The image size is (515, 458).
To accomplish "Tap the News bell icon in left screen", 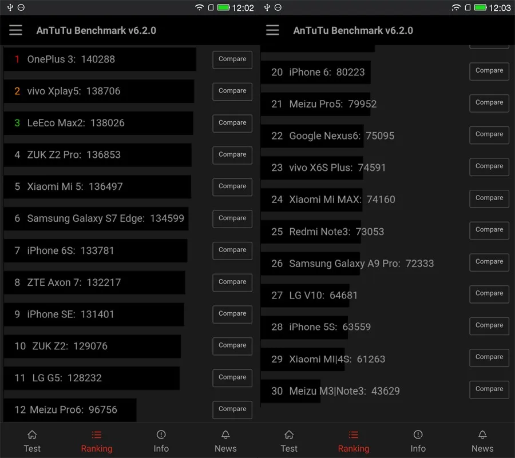I will (225, 435).
